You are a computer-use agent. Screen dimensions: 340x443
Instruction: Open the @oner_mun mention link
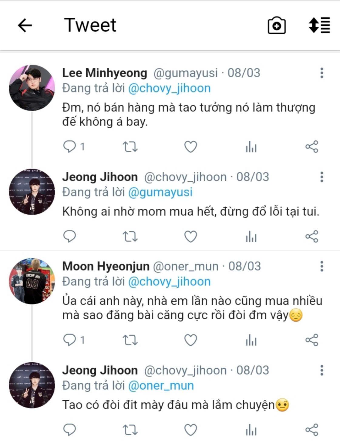(x=161, y=386)
